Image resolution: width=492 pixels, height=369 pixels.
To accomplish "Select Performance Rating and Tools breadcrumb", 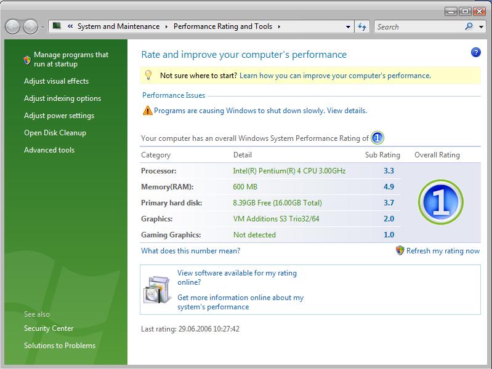I will tap(223, 26).
